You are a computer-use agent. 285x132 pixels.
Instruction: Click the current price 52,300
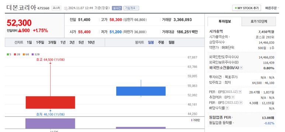pyautogui.click(x=19, y=23)
